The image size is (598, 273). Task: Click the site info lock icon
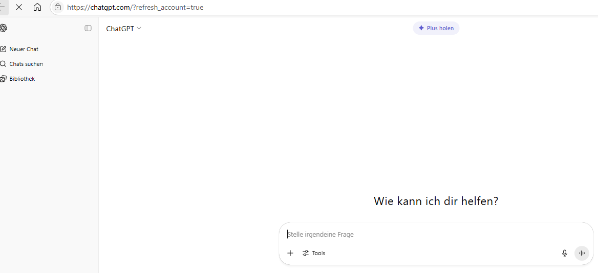click(58, 7)
